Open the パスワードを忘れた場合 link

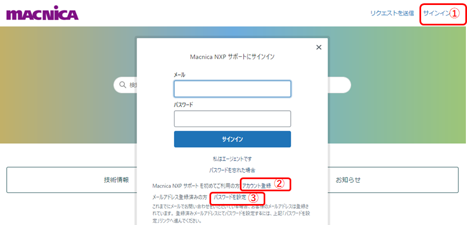coord(232,170)
